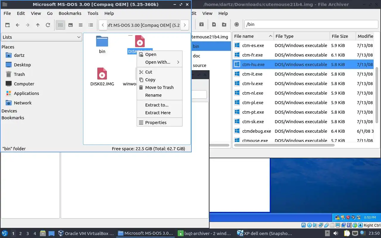The width and height of the screenshot is (381, 238).
Task: Open the Lists side pane dropdown
Action: [x=41, y=37]
